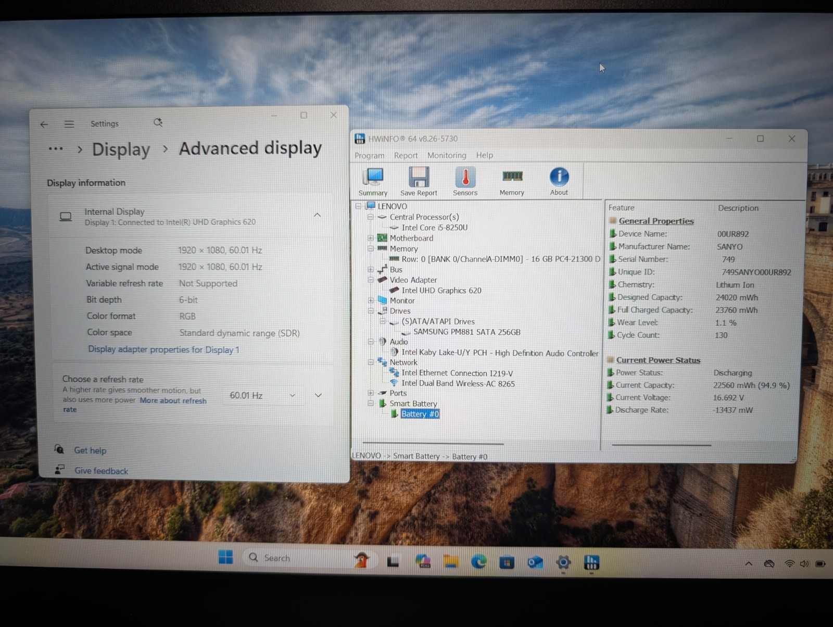
Task: Click the Settings search magnifier icon
Action: [158, 122]
